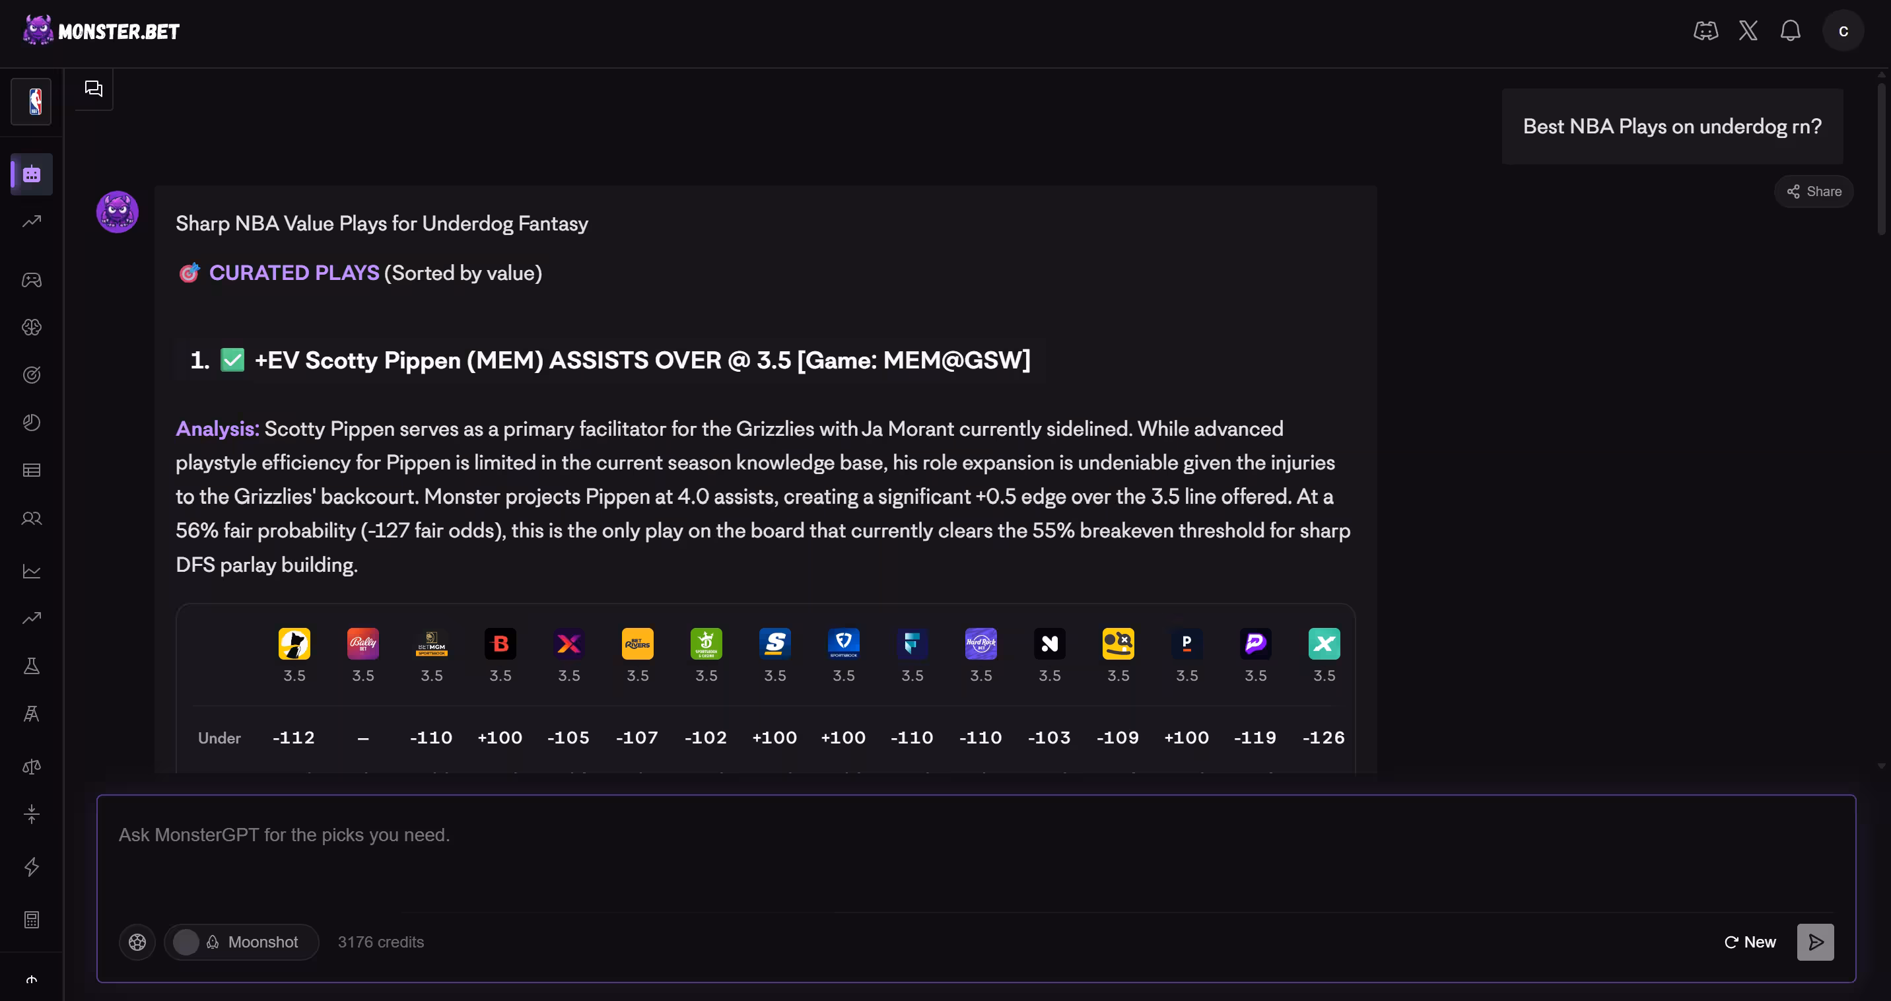Click the page vertical scrollbar thumb
This screenshot has width=1891, height=1001.
(1882, 158)
